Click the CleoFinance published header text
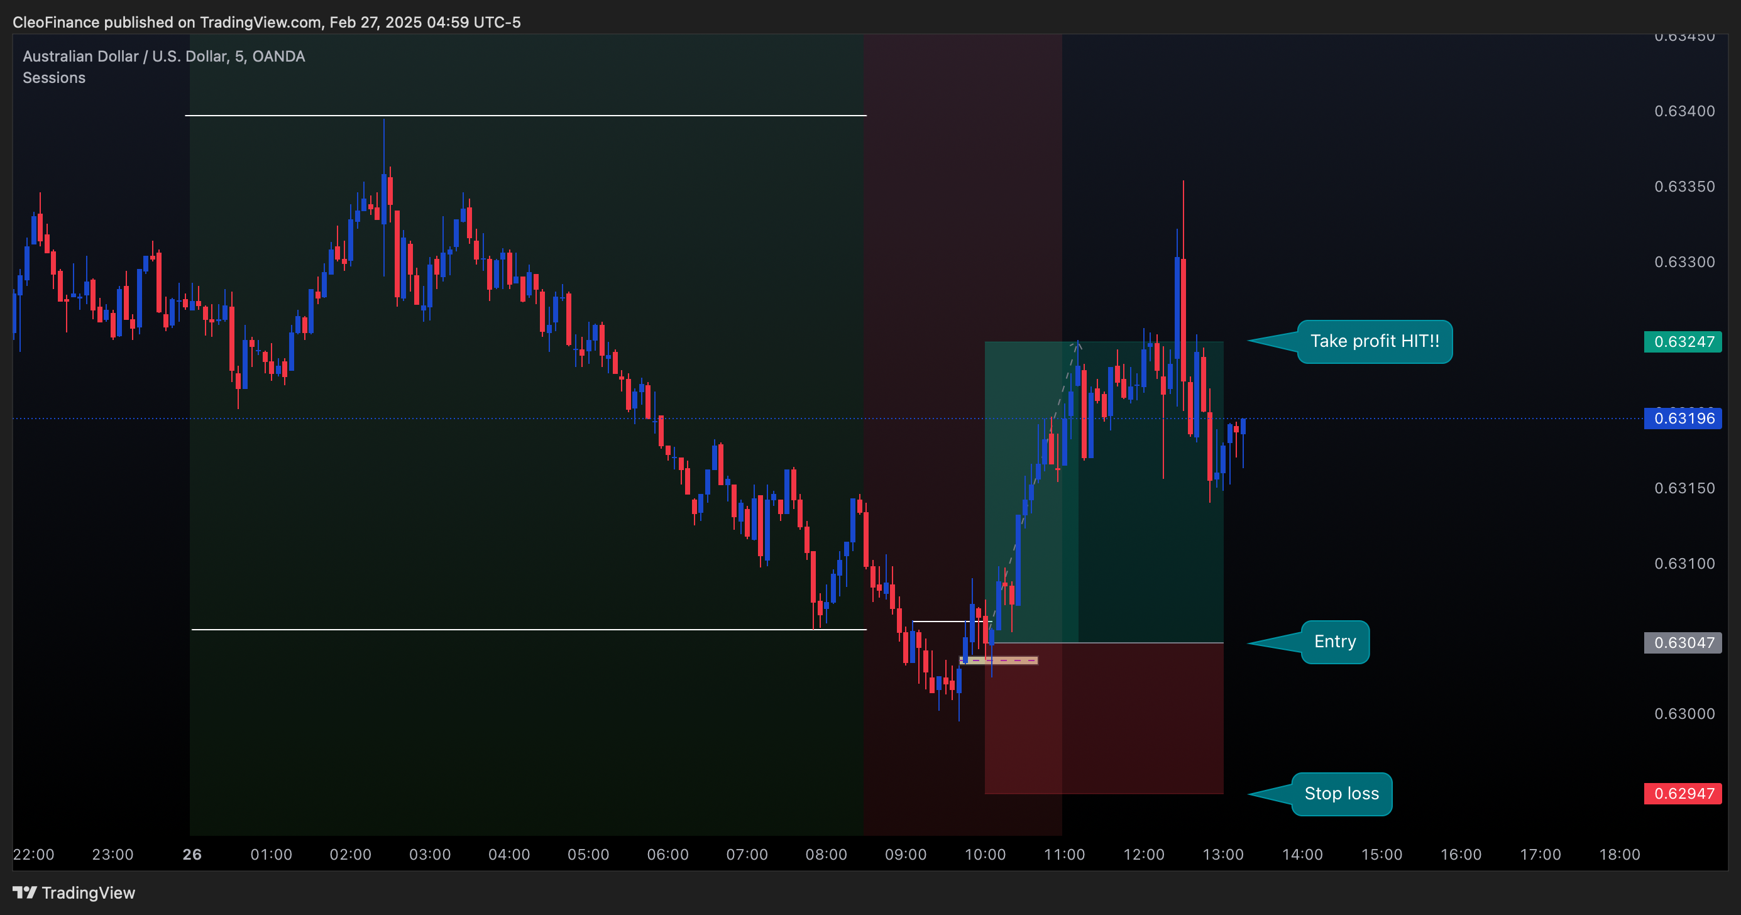The image size is (1741, 915). (266, 22)
